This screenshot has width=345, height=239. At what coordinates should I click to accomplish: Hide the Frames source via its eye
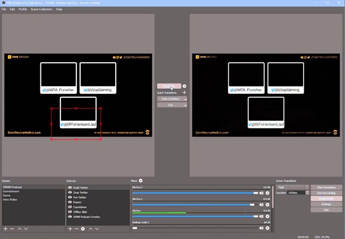coord(70,202)
